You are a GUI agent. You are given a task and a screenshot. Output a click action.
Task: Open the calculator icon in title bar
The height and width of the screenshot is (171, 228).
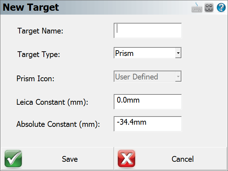pos(209,7)
